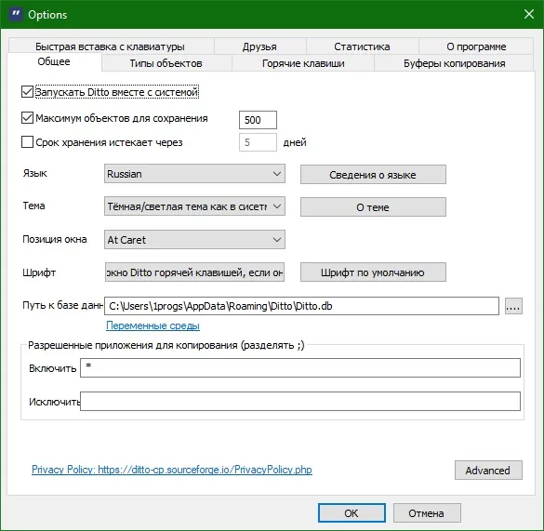Viewport: 544px width, 531px height.
Task: Open the Позиция окна dropdown At Caret
Action: pos(194,240)
